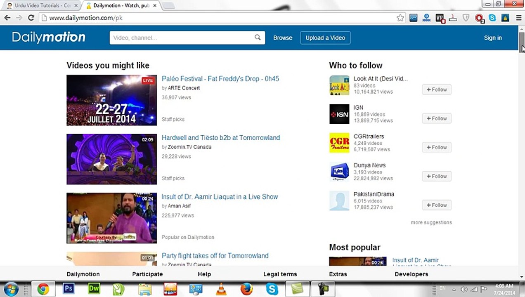The image size is (525, 297).
Task: Click the Upload a Video button
Action: 325,38
